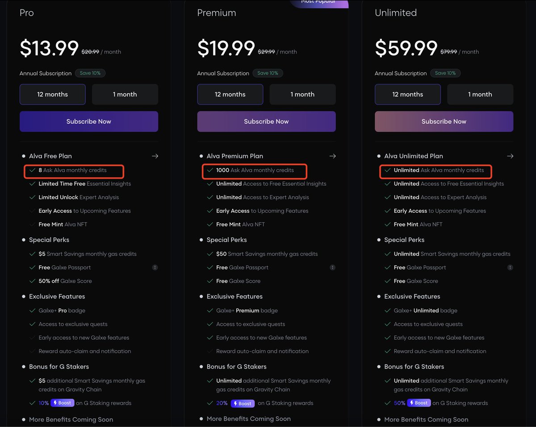The width and height of the screenshot is (536, 427).
Task: Choose 1 month option in Premium plan
Action: pyautogui.click(x=303, y=94)
